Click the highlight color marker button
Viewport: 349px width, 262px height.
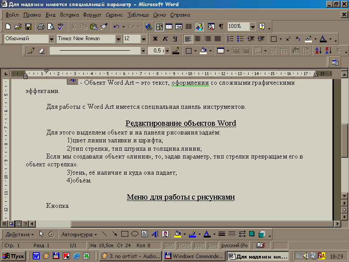(308, 39)
